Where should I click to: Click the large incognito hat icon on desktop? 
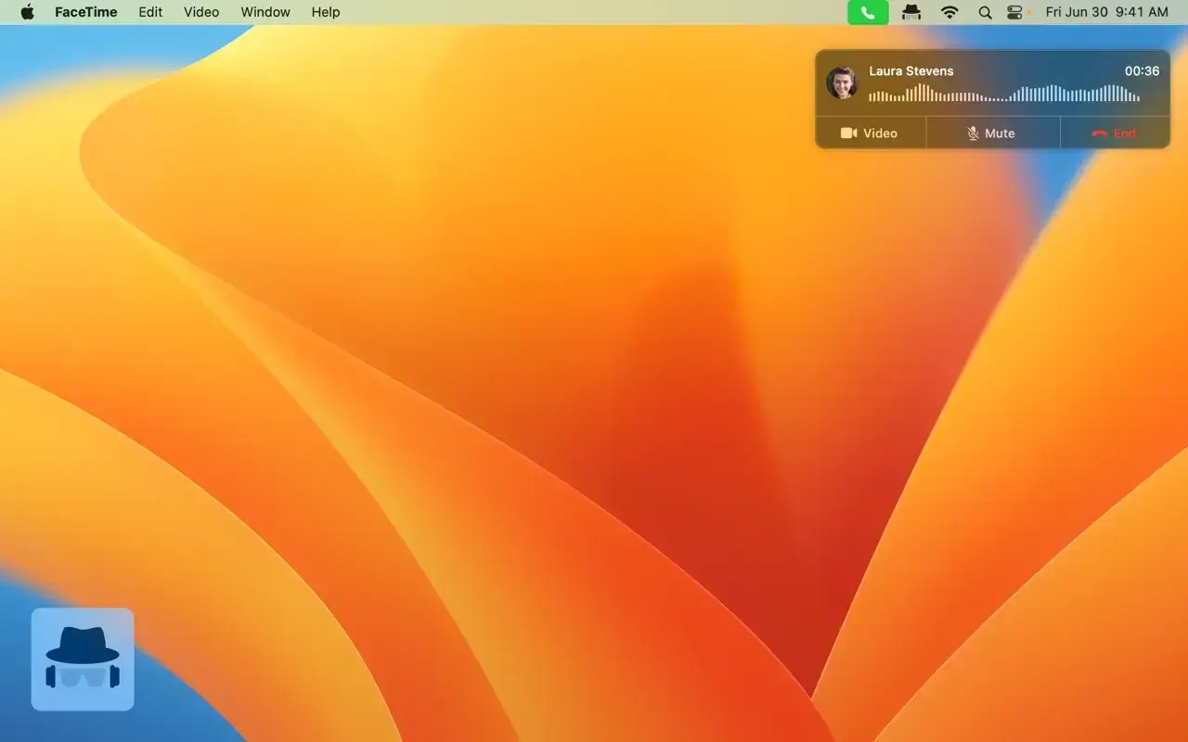point(83,659)
